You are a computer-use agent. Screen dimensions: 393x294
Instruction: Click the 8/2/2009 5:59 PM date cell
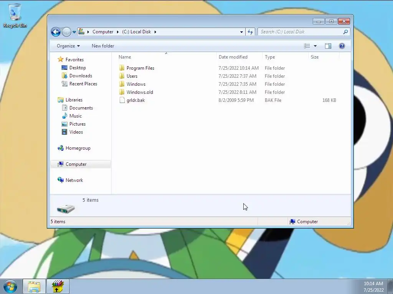point(236,100)
